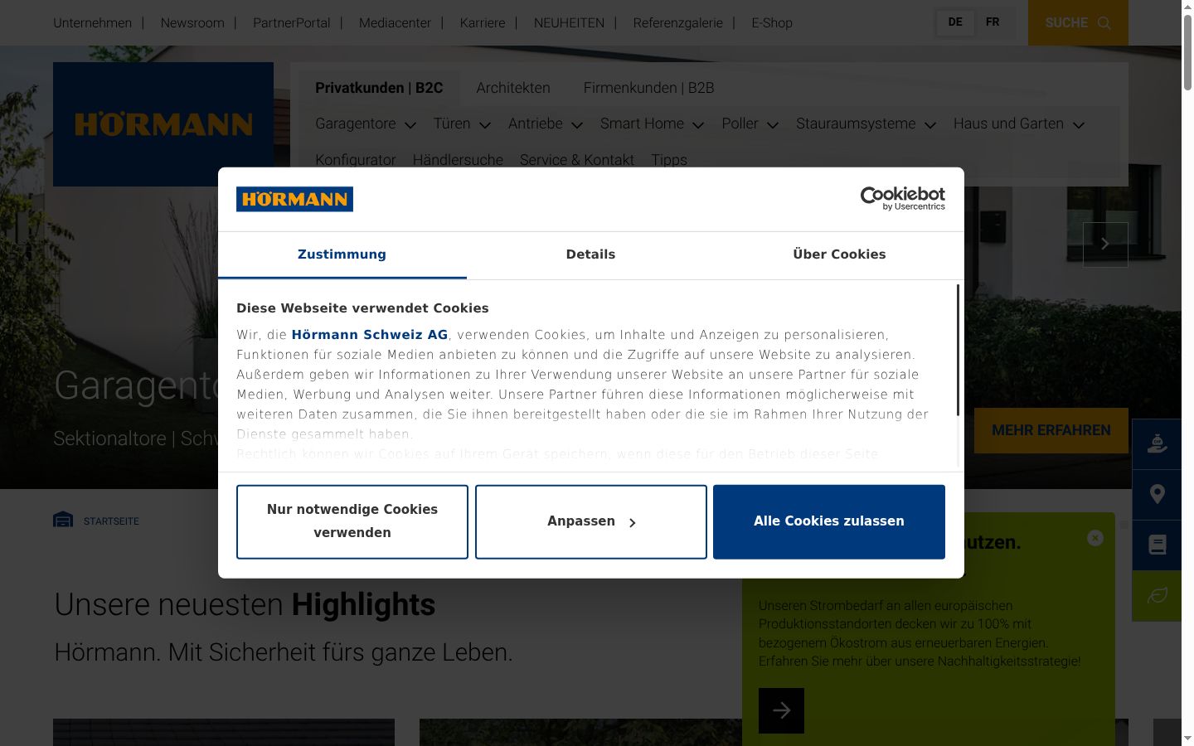Click the MEHR ERFAHREN button
This screenshot has width=1194, height=746.
point(1051,430)
